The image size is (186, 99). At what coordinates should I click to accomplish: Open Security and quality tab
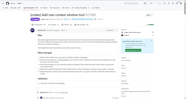pos(81,8)
